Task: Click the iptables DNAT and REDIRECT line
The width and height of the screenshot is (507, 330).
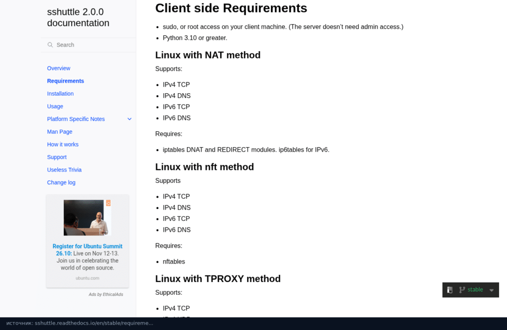Action: pos(246,150)
